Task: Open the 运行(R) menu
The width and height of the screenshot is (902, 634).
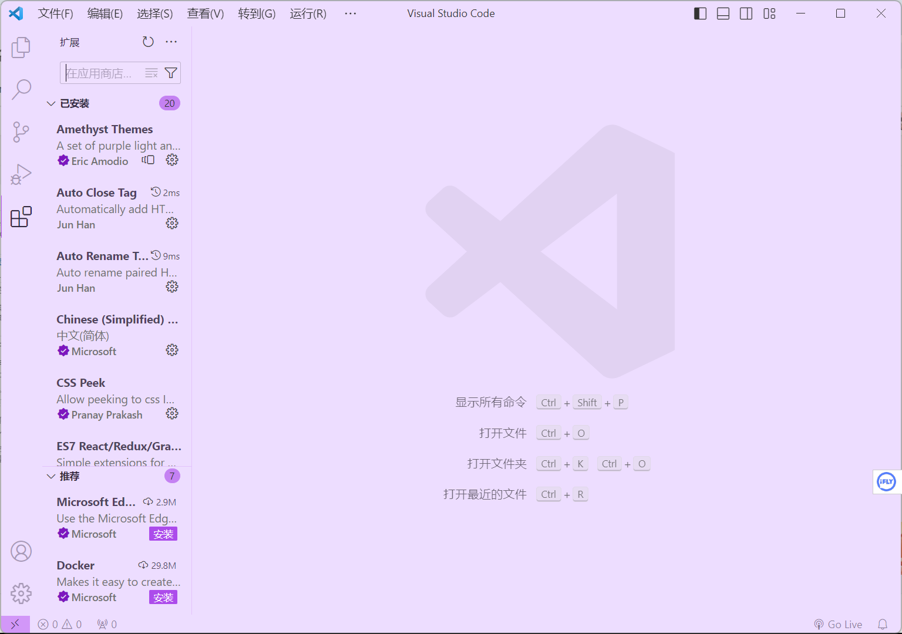Action: [x=308, y=14]
